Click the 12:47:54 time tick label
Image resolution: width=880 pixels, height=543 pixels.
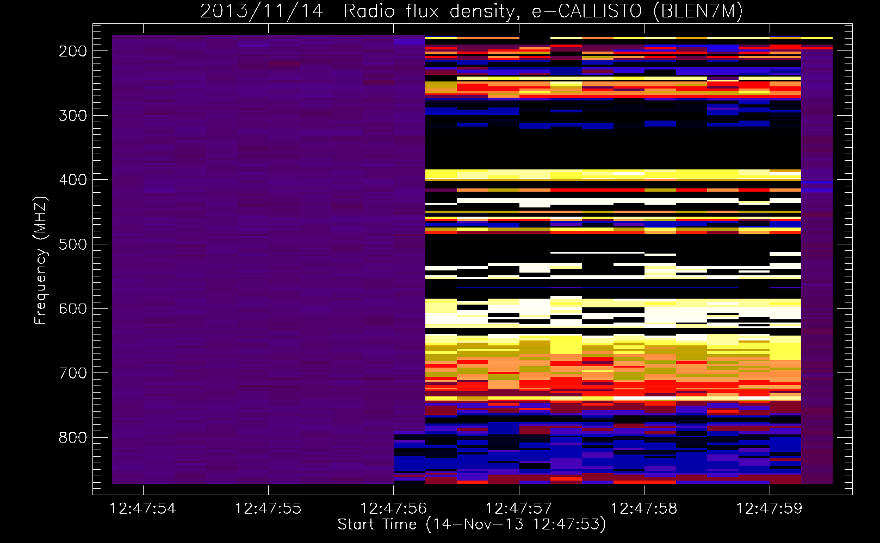[143, 509]
